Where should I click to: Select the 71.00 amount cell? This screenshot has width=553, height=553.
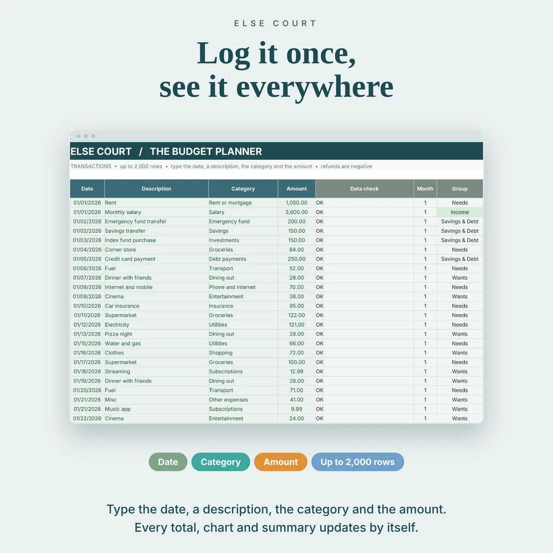click(x=297, y=390)
